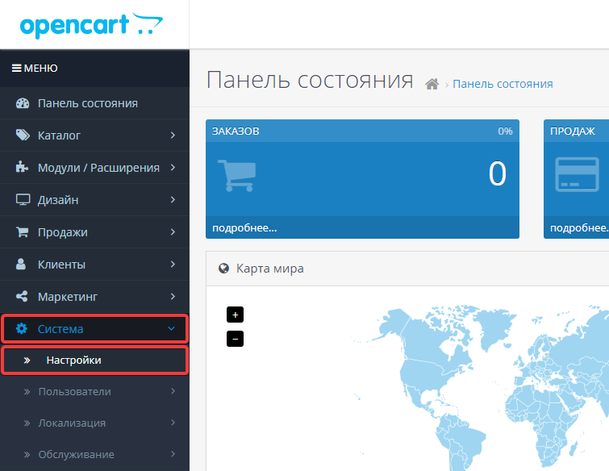The height and width of the screenshot is (471, 609).
Task: Click the puzzle piece Modules icon
Action: 23,168
